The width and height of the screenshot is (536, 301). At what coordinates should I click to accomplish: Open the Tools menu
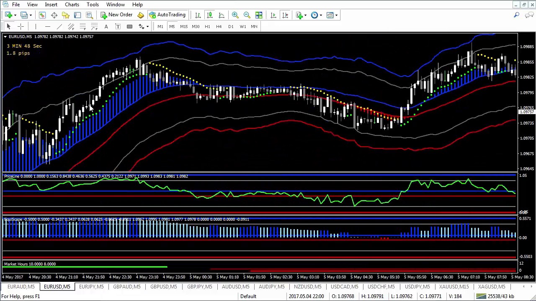pos(93,5)
